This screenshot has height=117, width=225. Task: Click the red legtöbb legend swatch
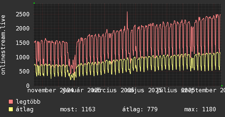point(11,102)
